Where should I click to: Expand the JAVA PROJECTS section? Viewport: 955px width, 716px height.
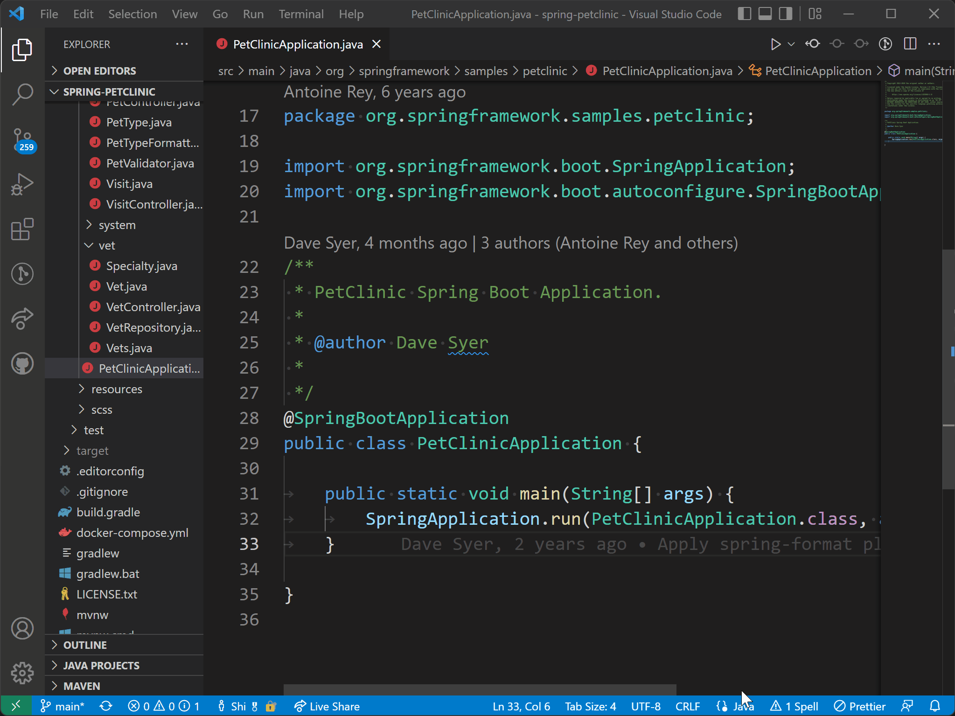[101, 665]
